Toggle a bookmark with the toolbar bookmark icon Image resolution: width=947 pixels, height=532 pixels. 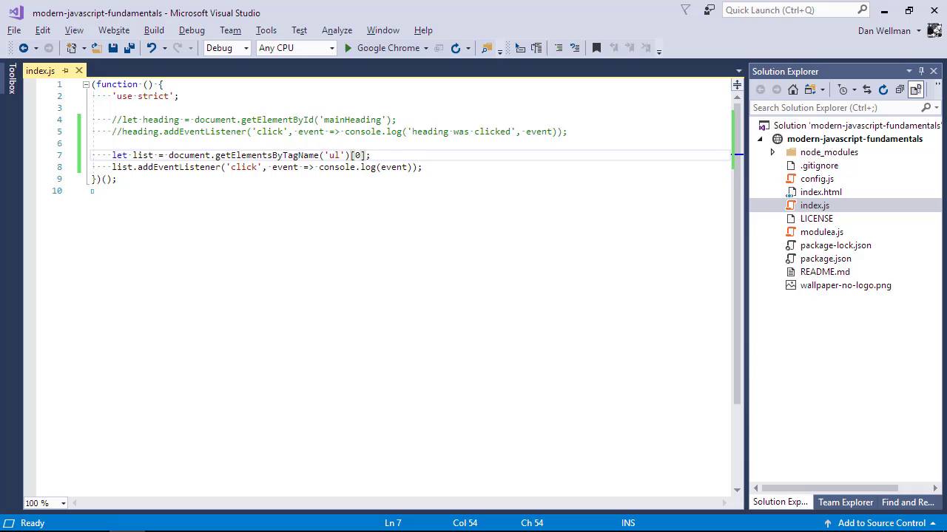tap(596, 48)
